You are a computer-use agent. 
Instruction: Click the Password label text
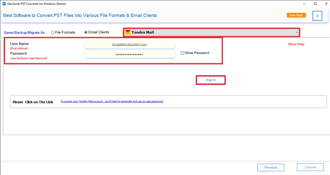18,54
